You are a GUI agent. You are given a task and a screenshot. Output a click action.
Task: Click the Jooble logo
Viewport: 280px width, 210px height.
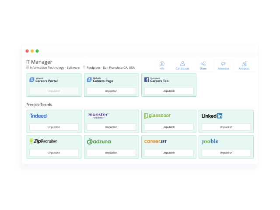click(x=210, y=141)
